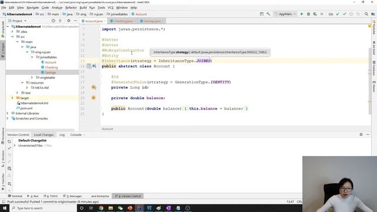This screenshot has width=377, height=212.
Task: Open the Messages tool window
Action: (73, 196)
